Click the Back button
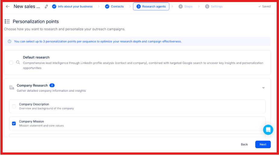Screen dimensions: 279x156 point(244,145)
